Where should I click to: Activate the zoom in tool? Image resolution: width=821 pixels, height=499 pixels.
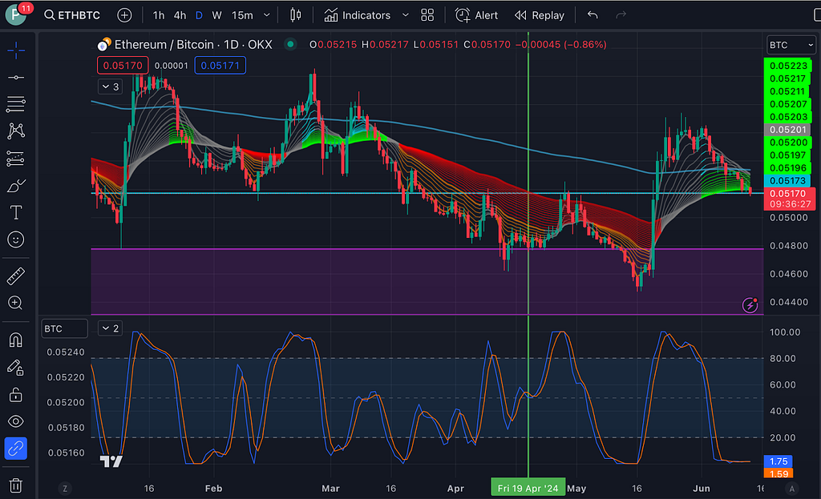(x=16, y=303)
